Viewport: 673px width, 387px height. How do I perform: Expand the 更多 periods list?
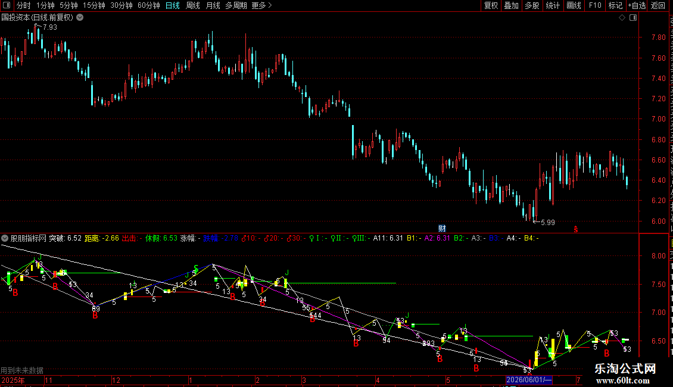[261, 5]
